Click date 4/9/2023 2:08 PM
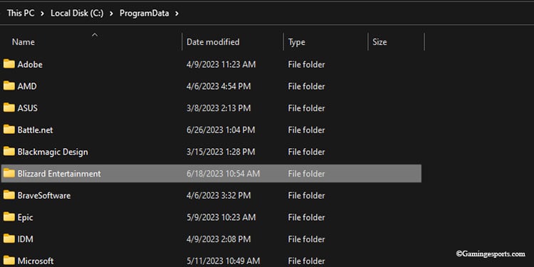Image resolution: width=534 pixels, height=267 pixels. pyautogui.click(x=219, y=239)
